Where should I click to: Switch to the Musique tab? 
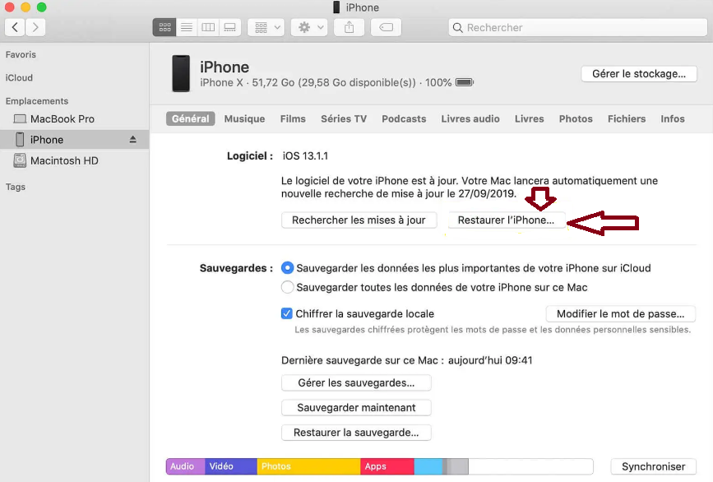point(244,118)
